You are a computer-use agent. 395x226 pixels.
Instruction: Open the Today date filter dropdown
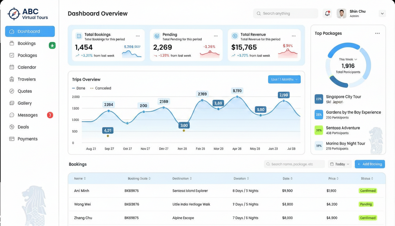[x=340, y=164]
